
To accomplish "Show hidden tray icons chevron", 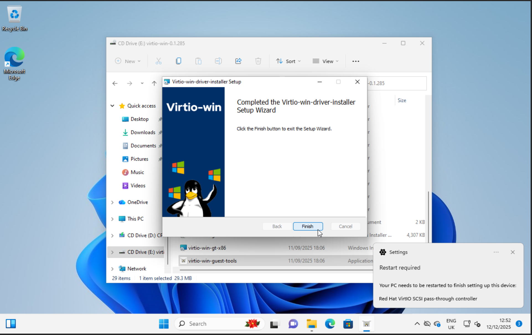I will (417, 324).
